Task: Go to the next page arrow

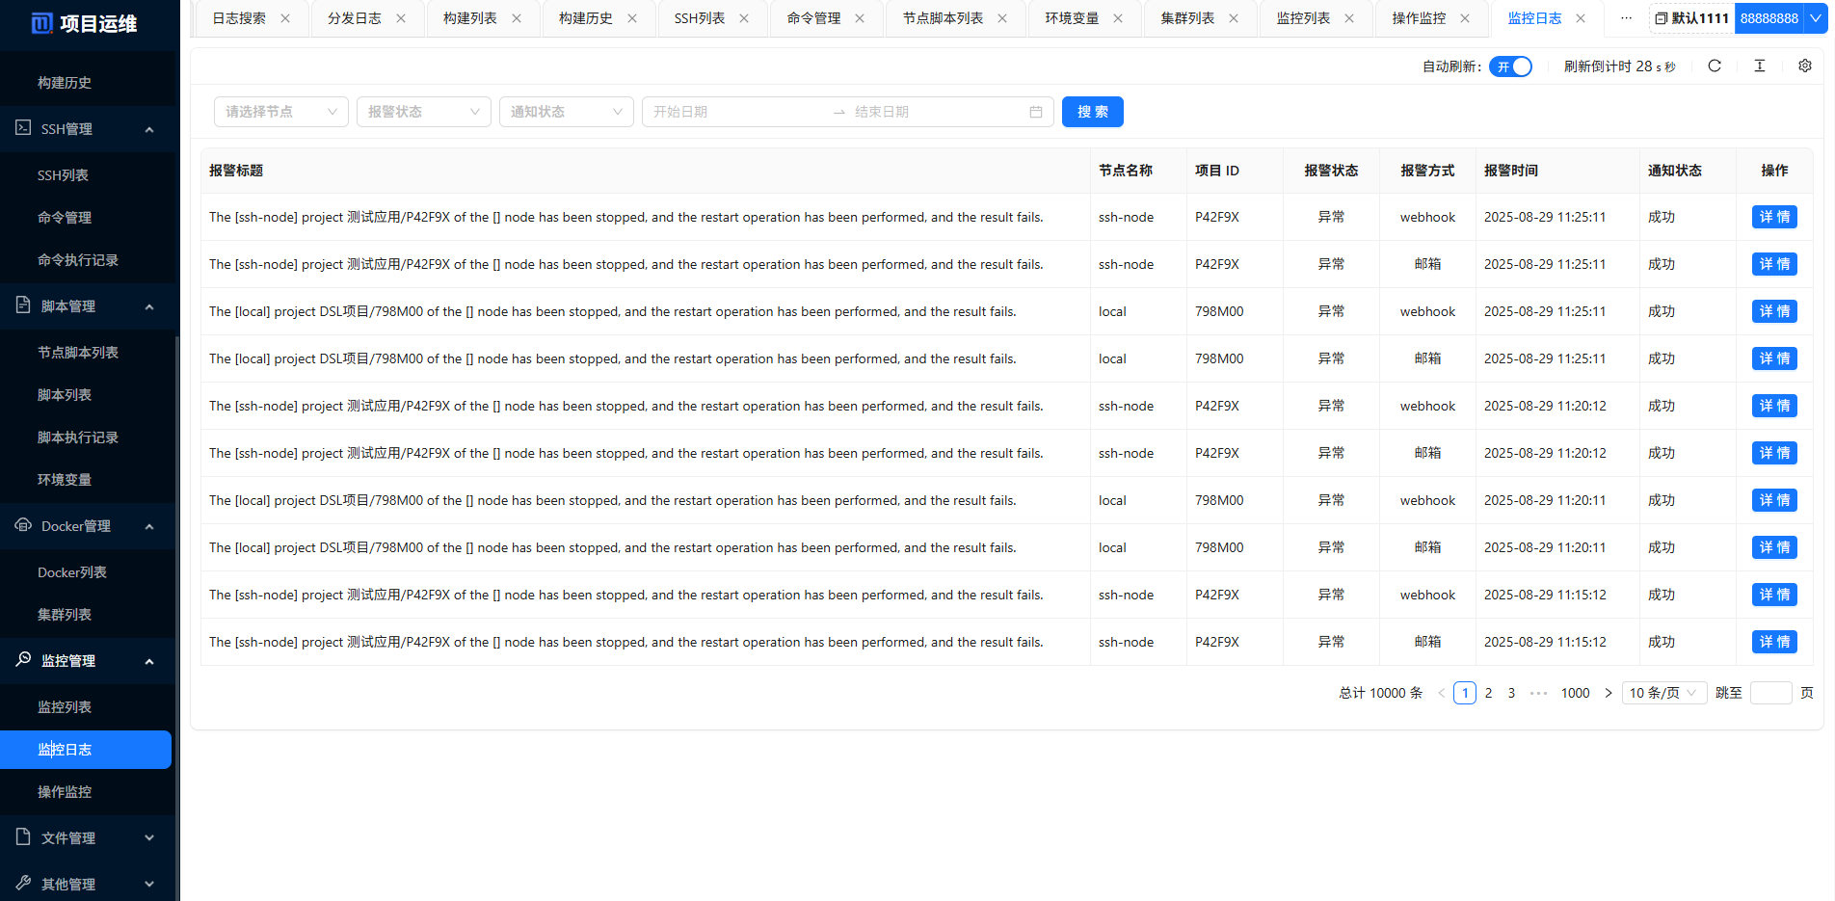Action: point(1608,693)
